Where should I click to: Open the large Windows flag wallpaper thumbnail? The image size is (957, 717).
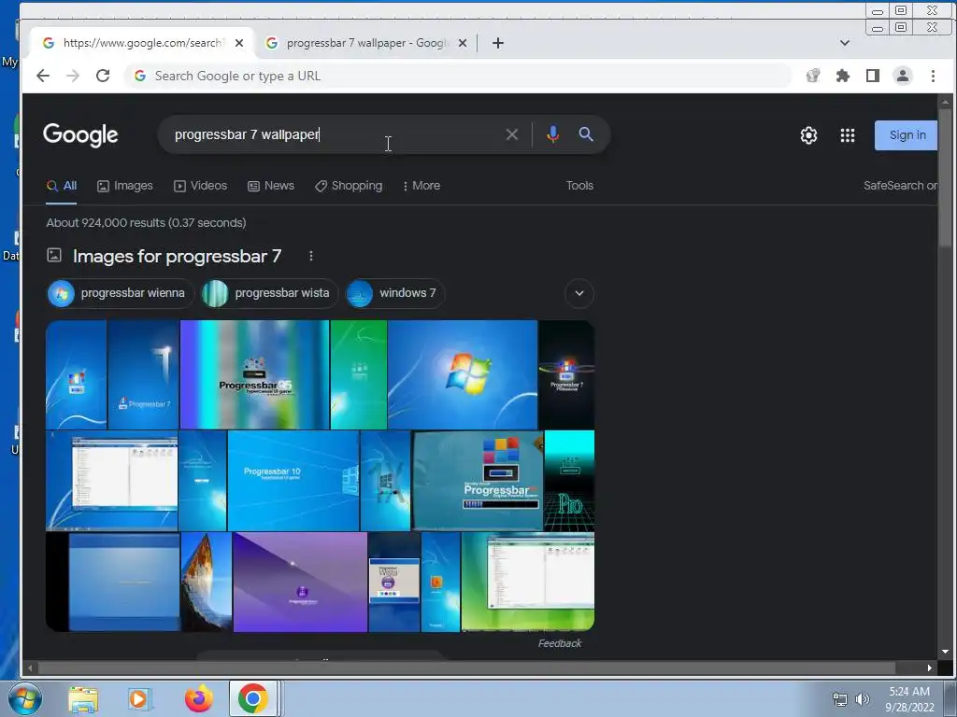pos(463,375)
